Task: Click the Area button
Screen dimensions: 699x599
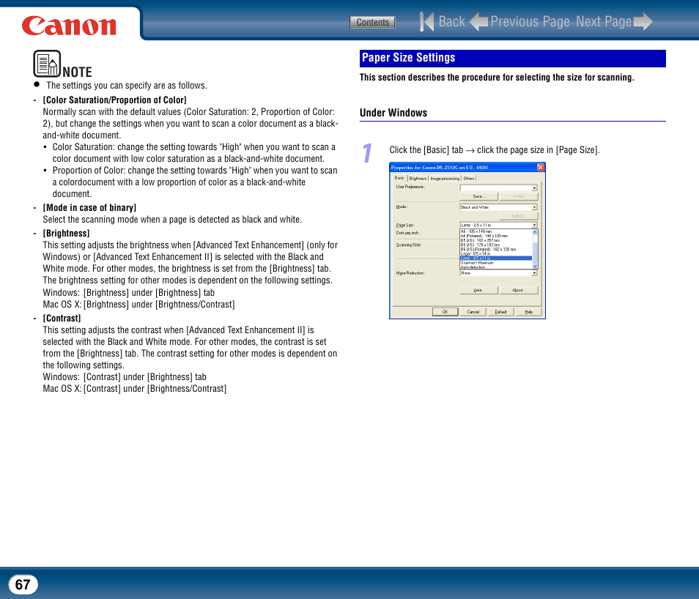Action: (x=478, y=290)
